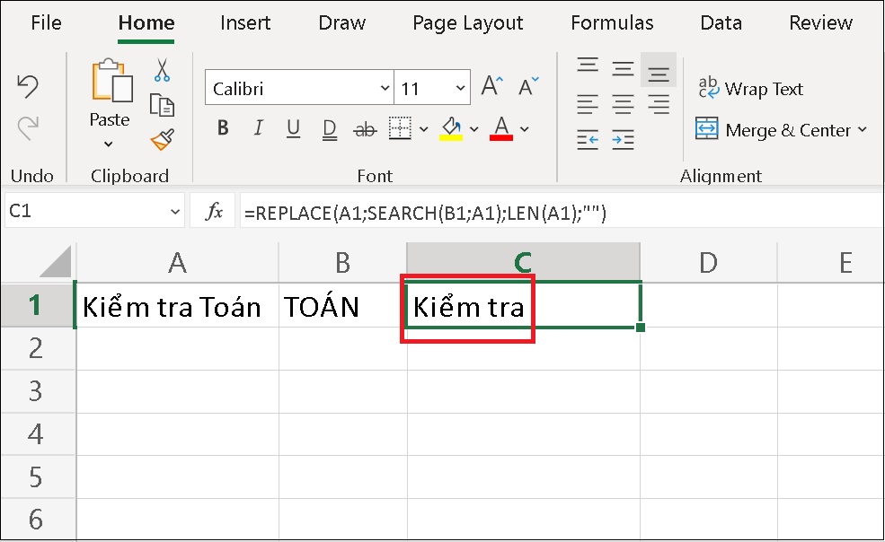
Task: Click the Decrease Font Size icon
Action: tap(527, 83)
